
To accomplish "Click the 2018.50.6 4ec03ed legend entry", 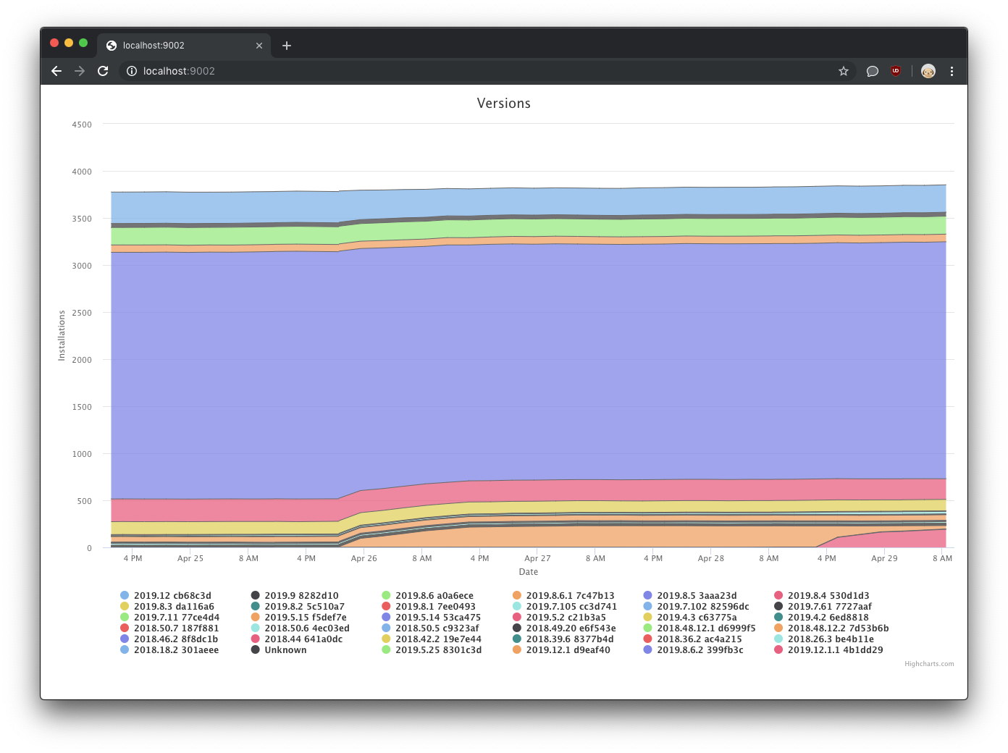I will click(x=301, y=628).
